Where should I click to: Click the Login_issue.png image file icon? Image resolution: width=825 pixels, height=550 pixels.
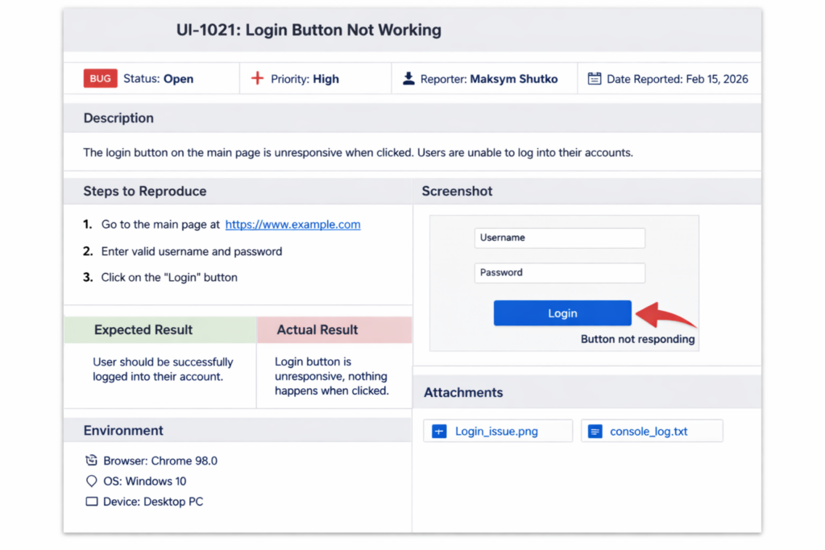[x=439, y=431]
